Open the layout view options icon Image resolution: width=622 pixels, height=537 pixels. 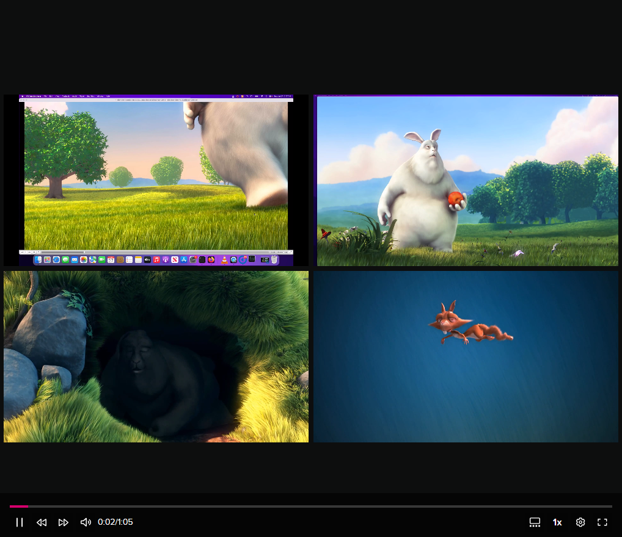(x=535, y=522)
